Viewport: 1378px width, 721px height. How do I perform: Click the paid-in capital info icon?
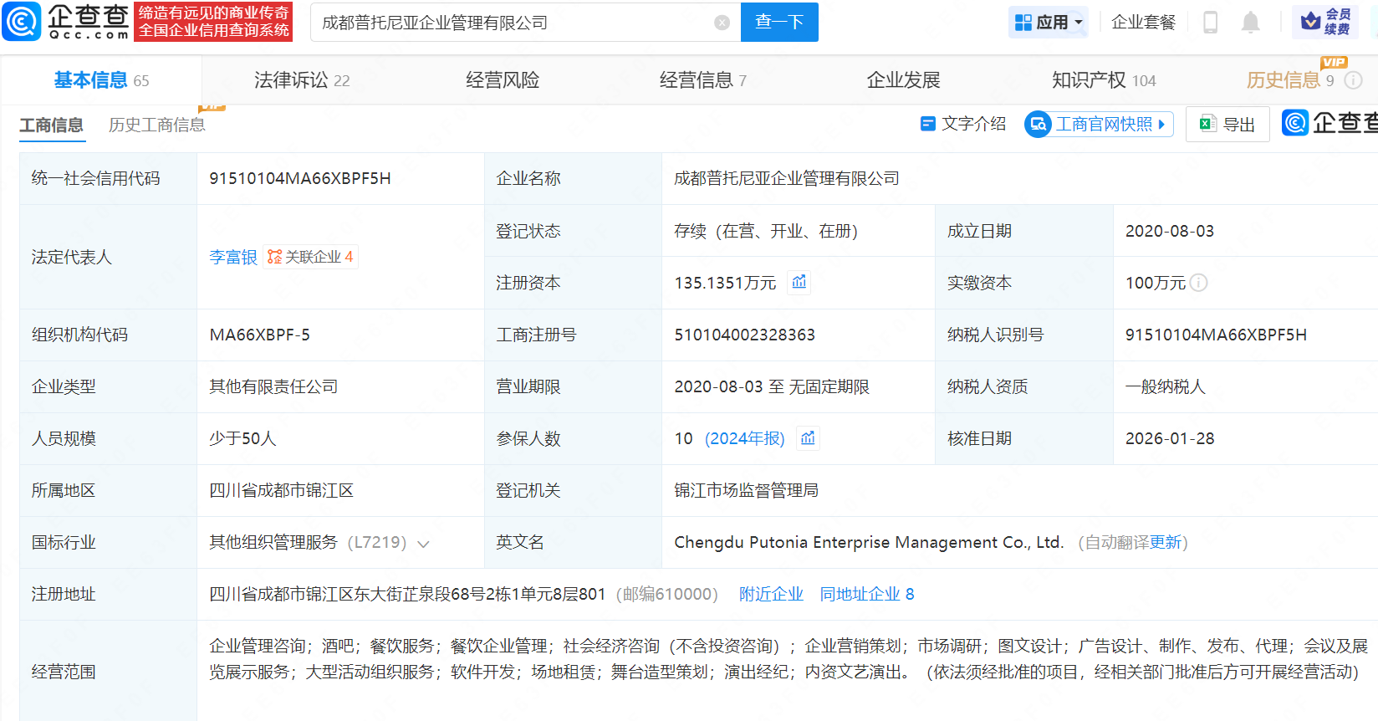(1198, 283)
